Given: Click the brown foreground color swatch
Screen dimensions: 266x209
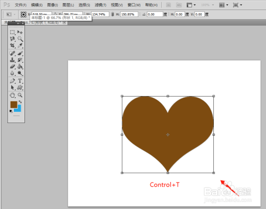Looking at the screenshot, I should click(13, 104).
